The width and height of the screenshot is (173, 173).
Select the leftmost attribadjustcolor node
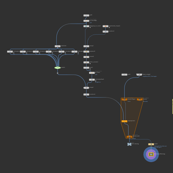10,52
